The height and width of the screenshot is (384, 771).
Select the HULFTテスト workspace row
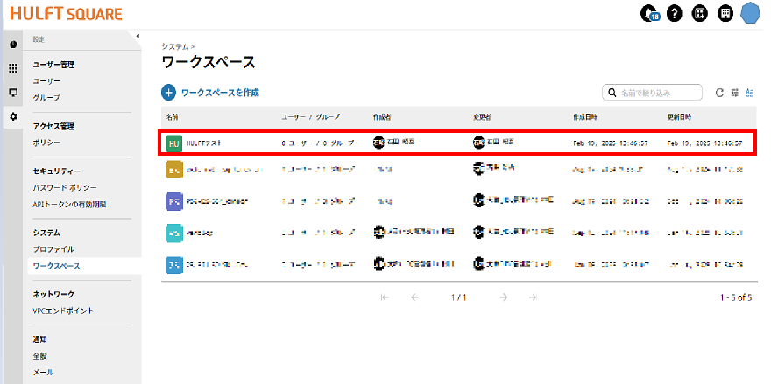(x=456, y=142)
